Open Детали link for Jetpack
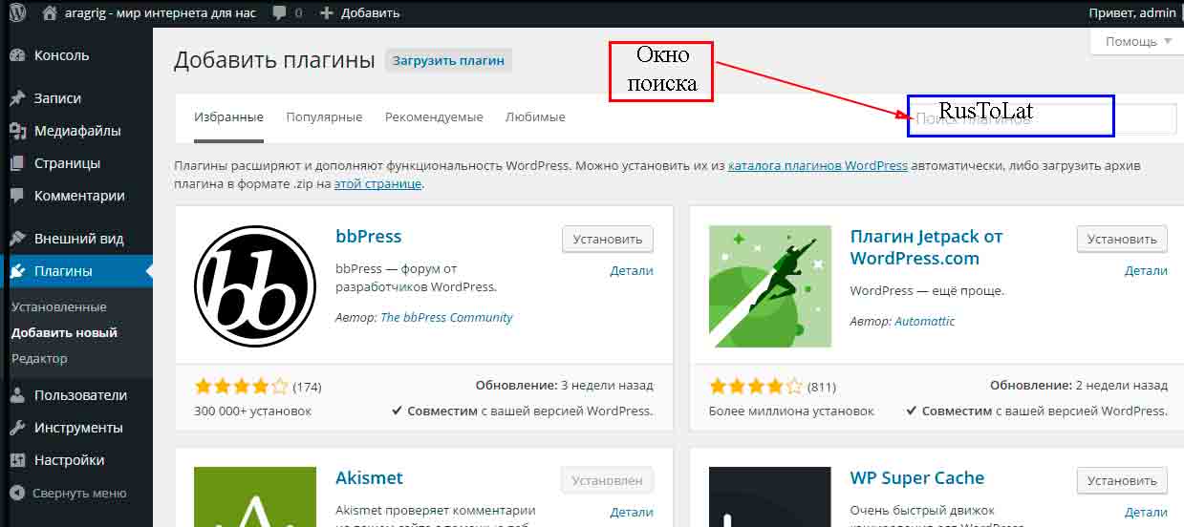The width and height of the screenshot is (1184, 527). pos(1146,271)
